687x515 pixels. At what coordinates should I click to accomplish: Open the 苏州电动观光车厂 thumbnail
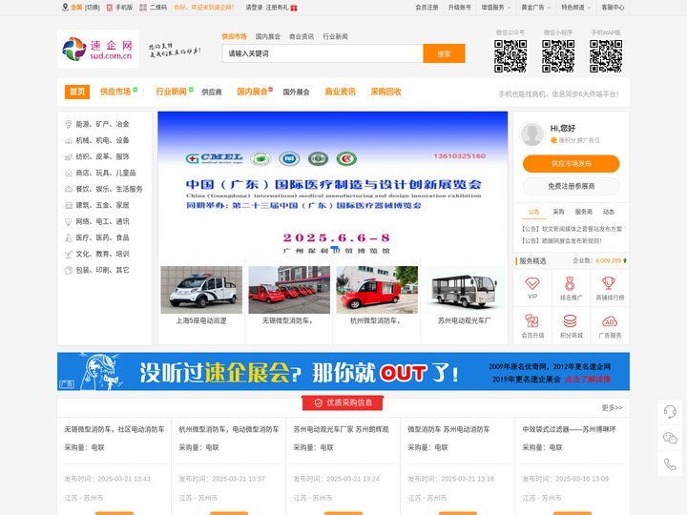point(465,290)
